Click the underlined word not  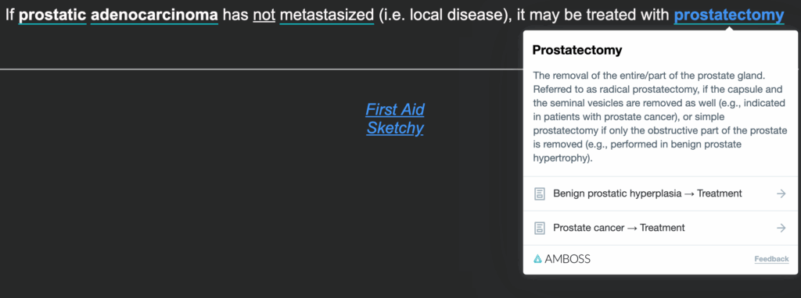[264, 16]
